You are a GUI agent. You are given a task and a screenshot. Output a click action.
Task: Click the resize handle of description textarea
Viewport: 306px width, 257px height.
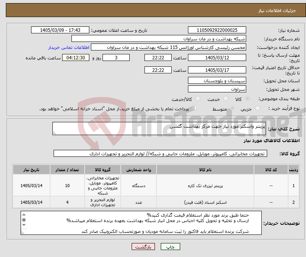(54, 133)
